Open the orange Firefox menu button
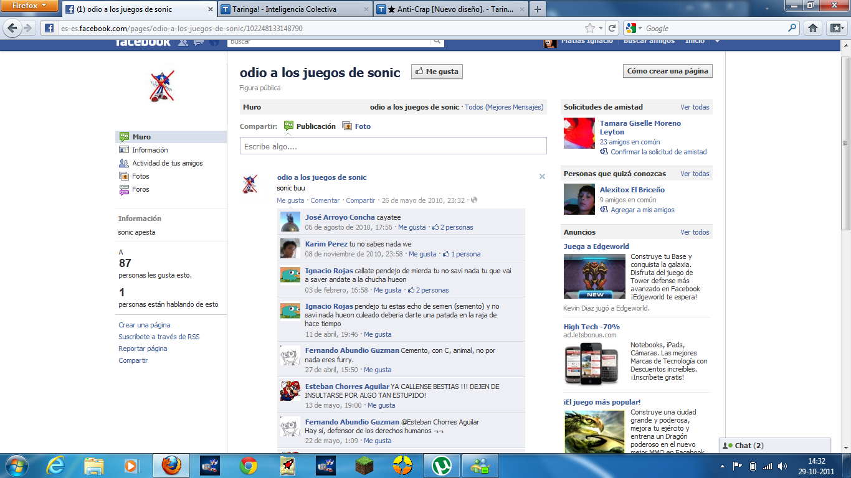This screenshot has width=851, height=478. pos(29,6)
